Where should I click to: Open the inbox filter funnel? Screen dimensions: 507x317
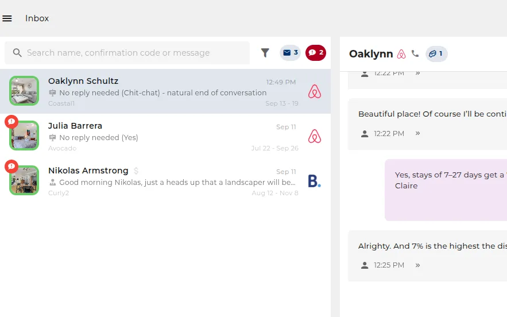coord(265,53)
